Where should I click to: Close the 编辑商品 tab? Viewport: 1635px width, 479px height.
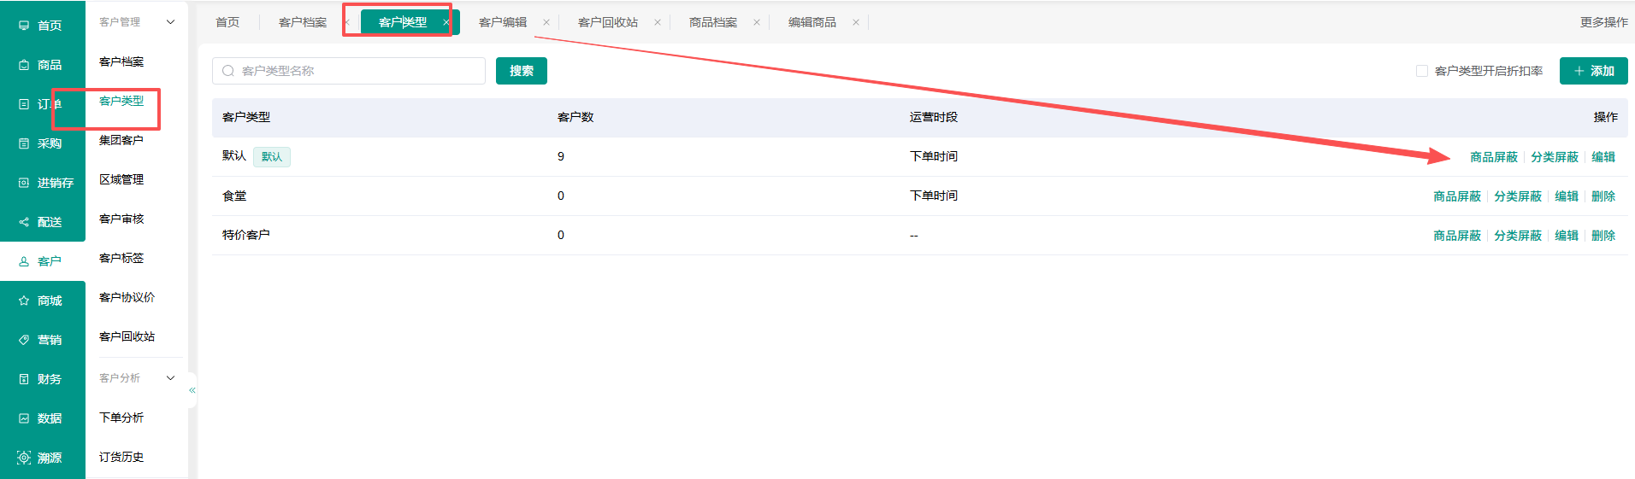856,22
